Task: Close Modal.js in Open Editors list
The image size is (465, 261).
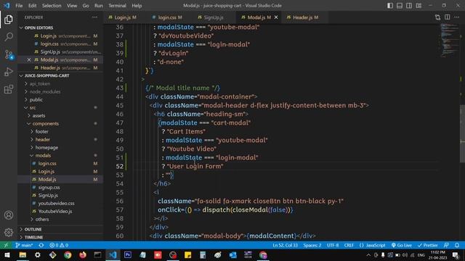Action: coord(29,59)
